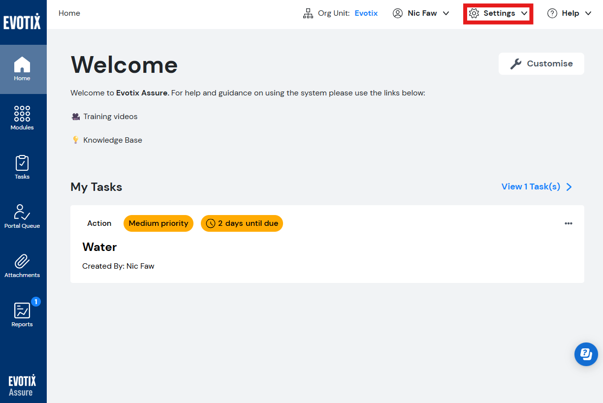Click the 2 days until due badge
The image size is (603, 403).
pyautogui.click(x=242, y=223)
